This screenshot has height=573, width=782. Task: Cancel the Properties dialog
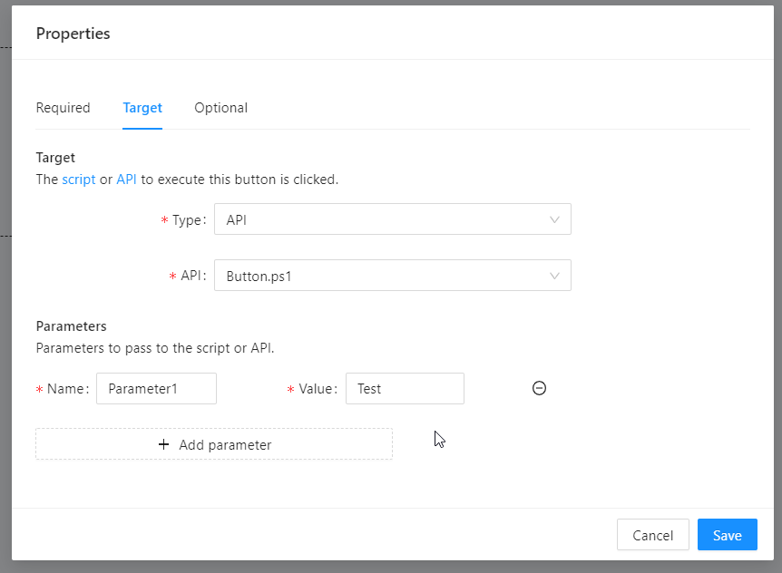pos(653,535)
